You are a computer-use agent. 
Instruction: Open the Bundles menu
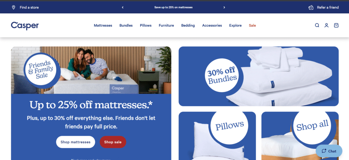point(126,25)
